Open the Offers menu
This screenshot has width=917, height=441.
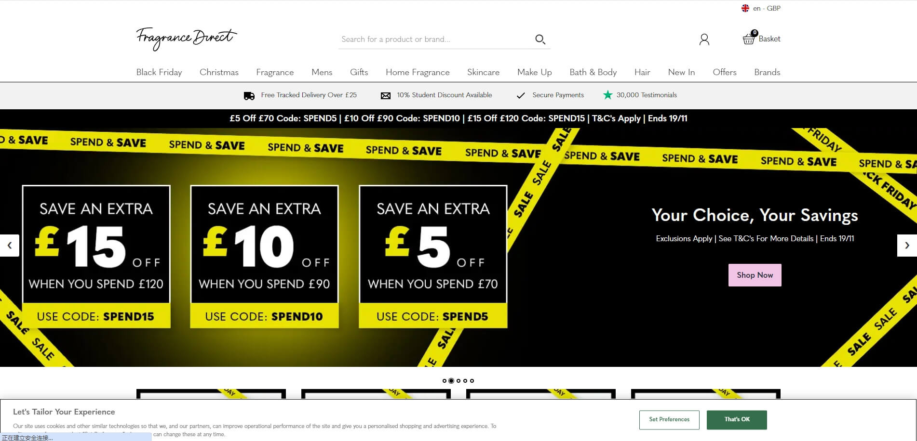pyautogui.click(x=725, y=72)
